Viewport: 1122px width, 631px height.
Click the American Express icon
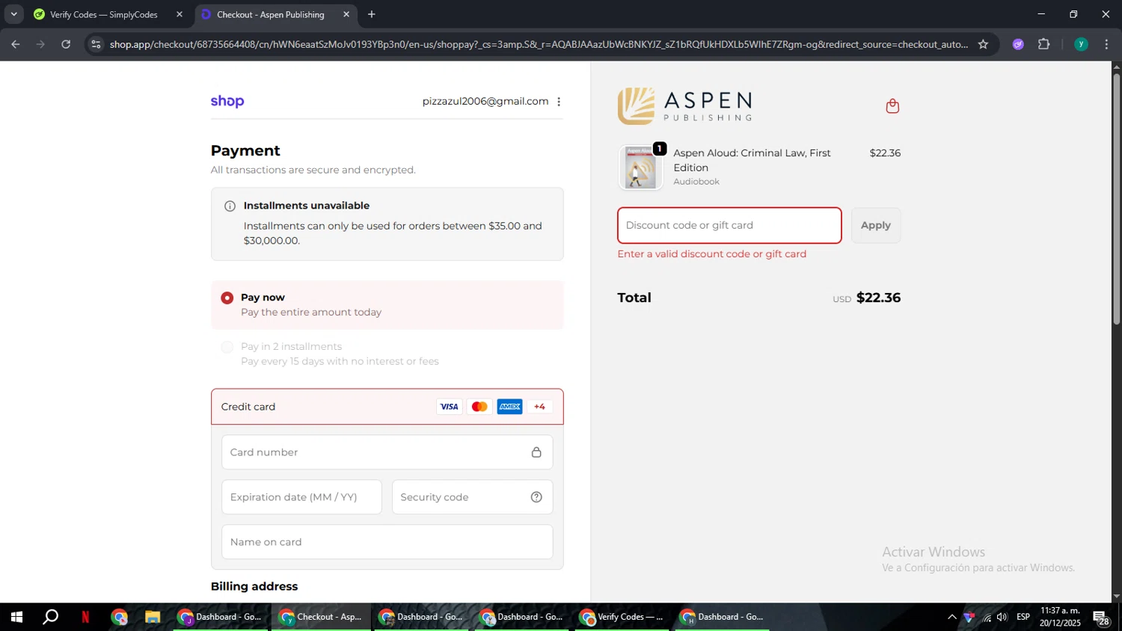tap(510, 407)
